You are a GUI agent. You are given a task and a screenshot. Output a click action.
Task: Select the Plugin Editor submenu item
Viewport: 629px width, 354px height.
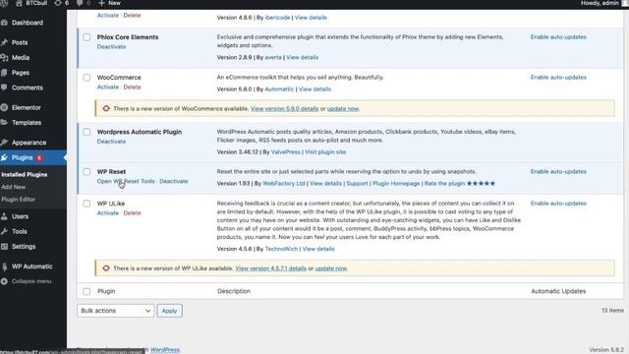[18, 200]
